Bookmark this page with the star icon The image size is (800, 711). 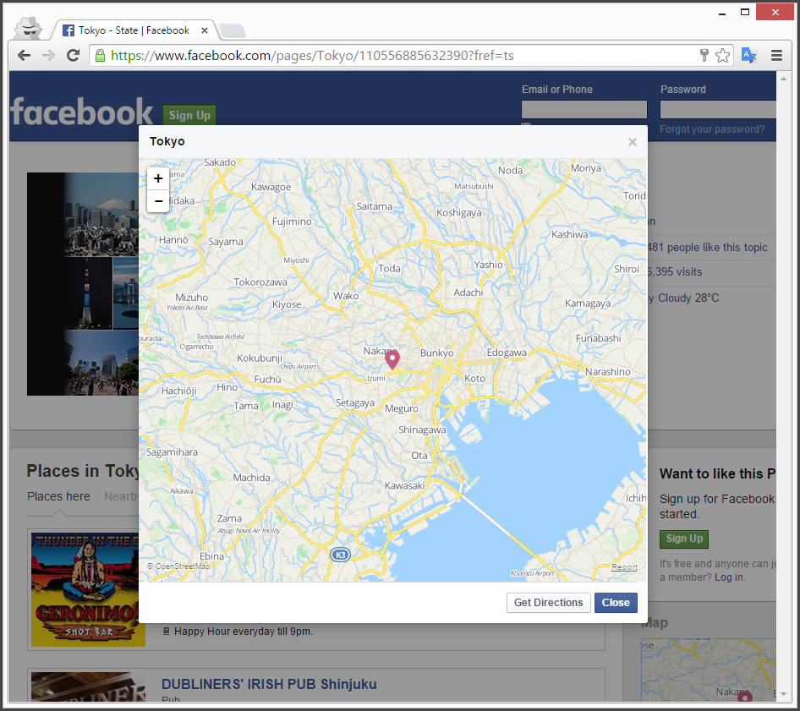tap(722, 55)
